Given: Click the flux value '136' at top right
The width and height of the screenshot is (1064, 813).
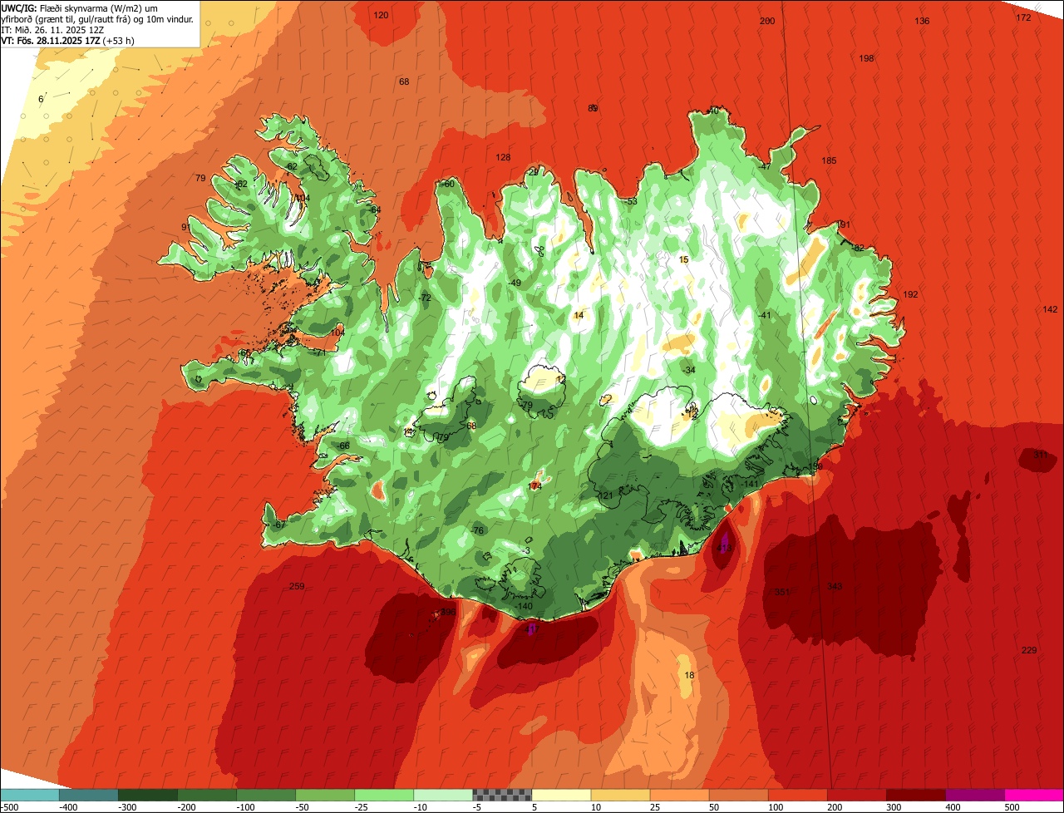Looking at the screenshot, I should coord(922,21).
